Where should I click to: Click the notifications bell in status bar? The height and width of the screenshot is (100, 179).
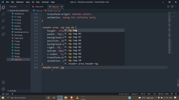point(176,94)
